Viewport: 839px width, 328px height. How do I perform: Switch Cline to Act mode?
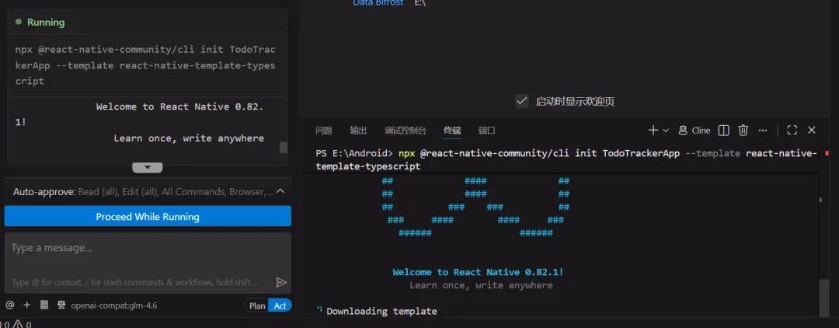coord(280,305)
